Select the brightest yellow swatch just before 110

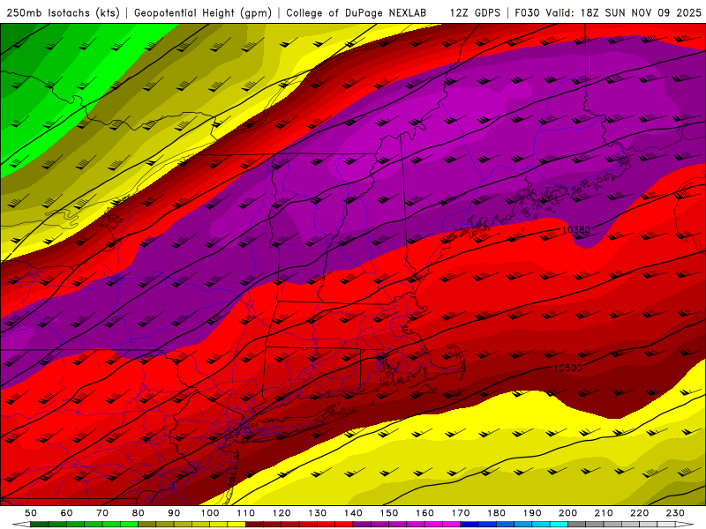(237, 525)
